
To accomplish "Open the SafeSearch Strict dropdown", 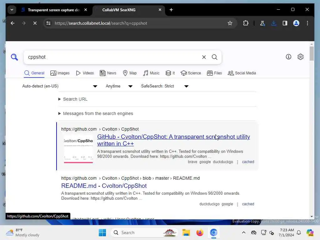I will click(165, 86).
